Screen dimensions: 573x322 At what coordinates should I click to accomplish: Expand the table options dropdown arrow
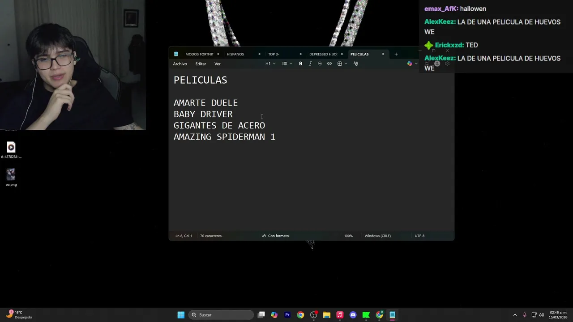pos(346,64)
